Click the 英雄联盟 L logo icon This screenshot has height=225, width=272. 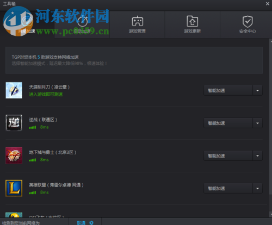pos(14,188)
